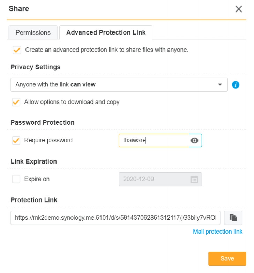Uncheck Create an advanced protection link

16,50
